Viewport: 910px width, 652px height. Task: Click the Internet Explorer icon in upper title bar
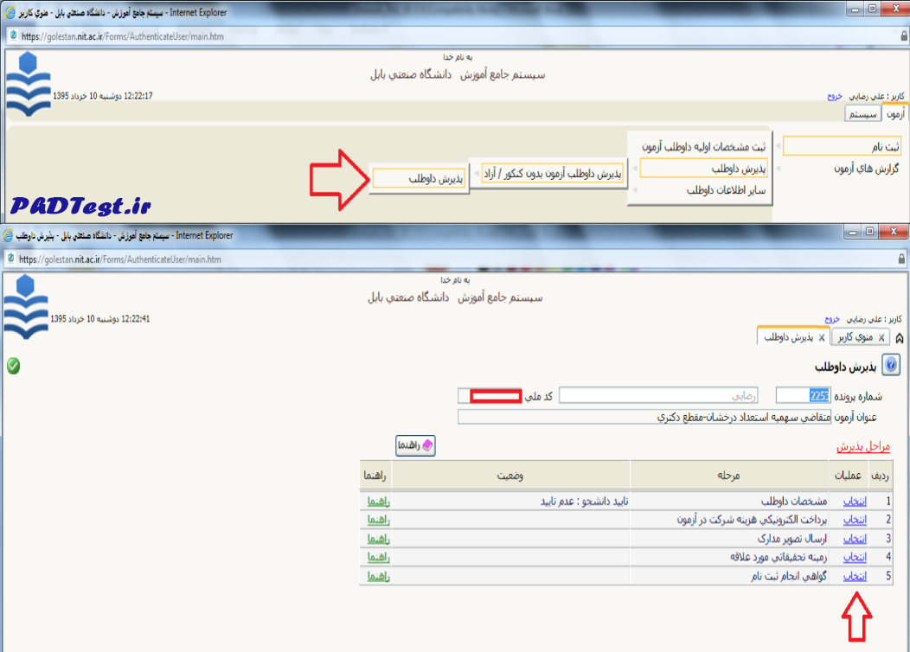pyautogui.click(x=10, y=12)
